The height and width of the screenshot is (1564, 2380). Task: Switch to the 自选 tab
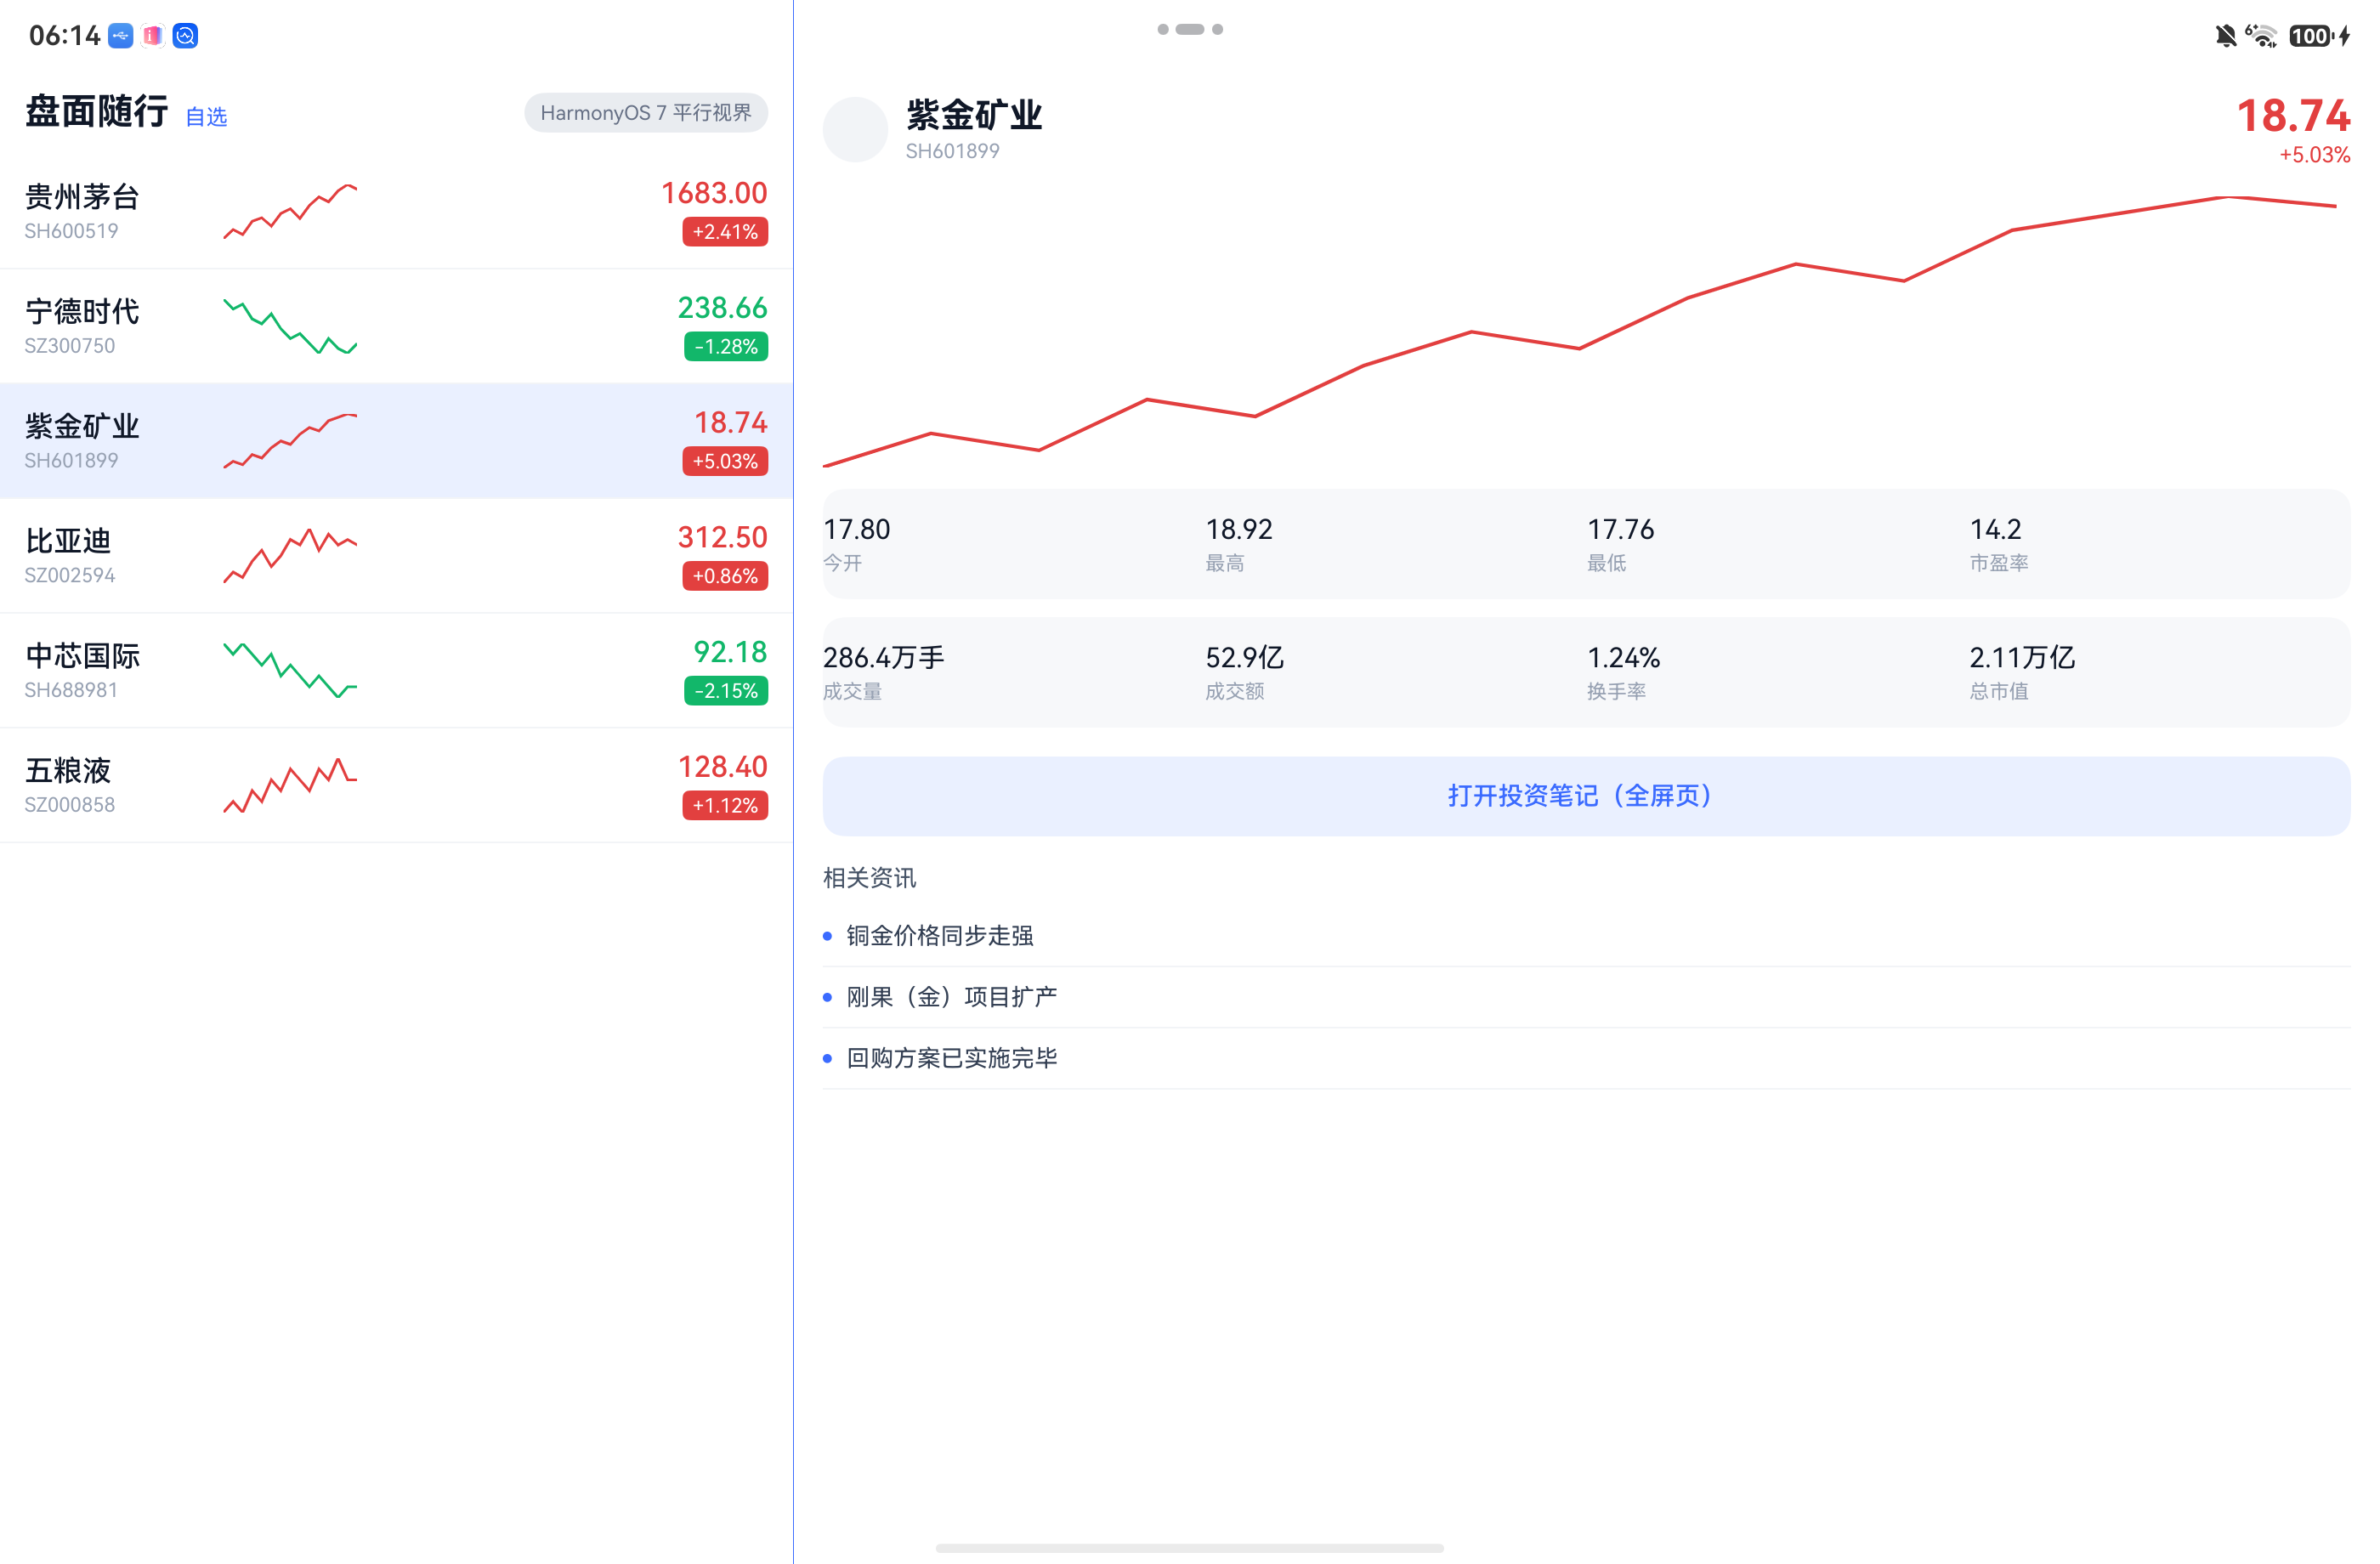(206, 117)
